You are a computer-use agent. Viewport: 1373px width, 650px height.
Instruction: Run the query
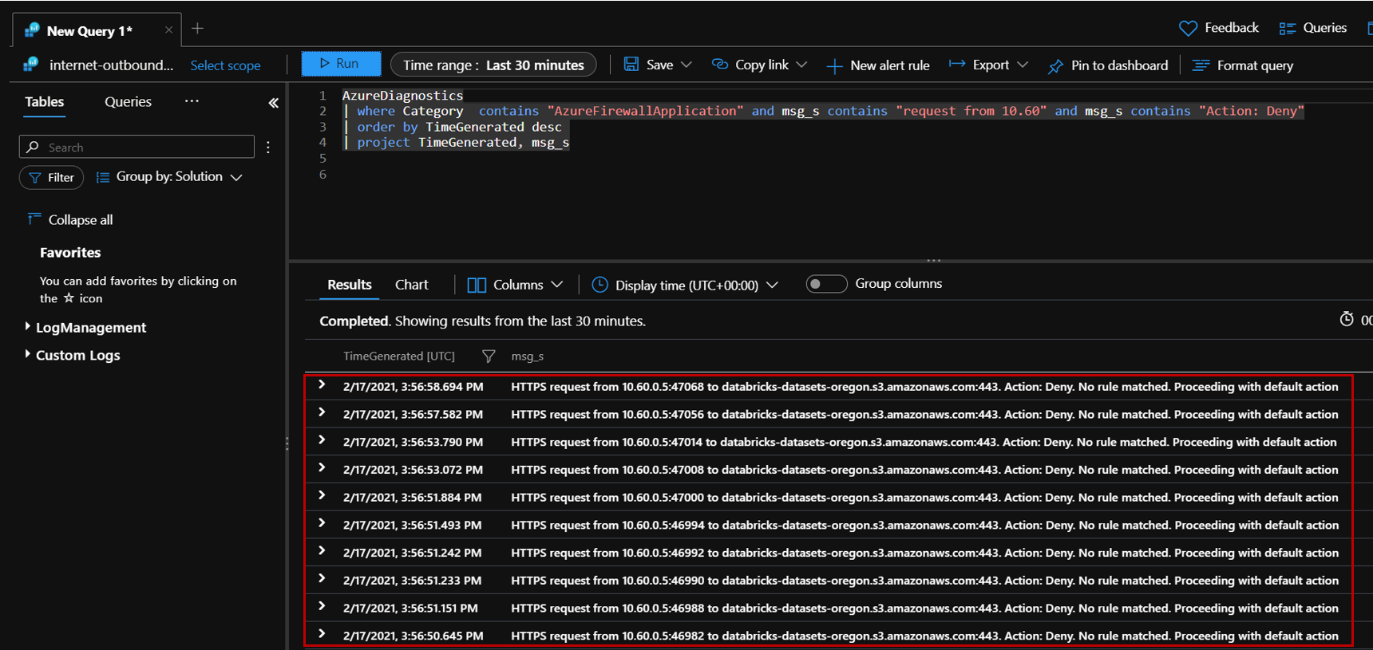[x=341, y=64]
